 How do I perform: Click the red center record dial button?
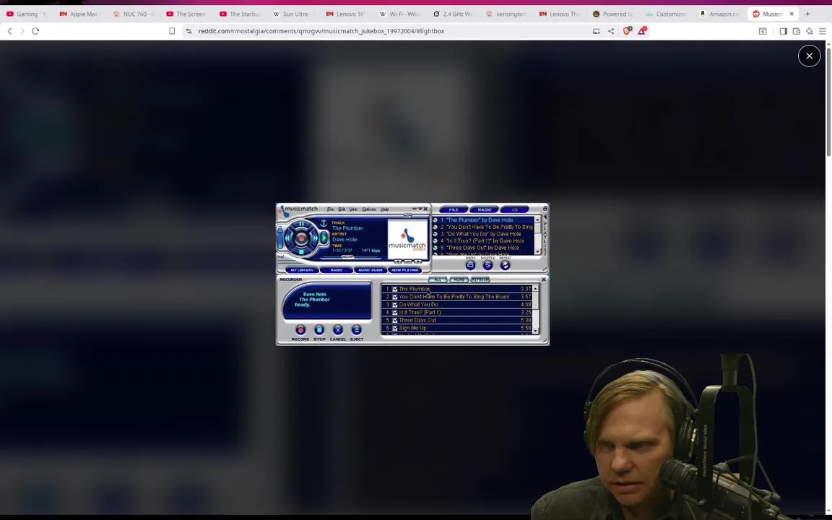coord(301,238)
